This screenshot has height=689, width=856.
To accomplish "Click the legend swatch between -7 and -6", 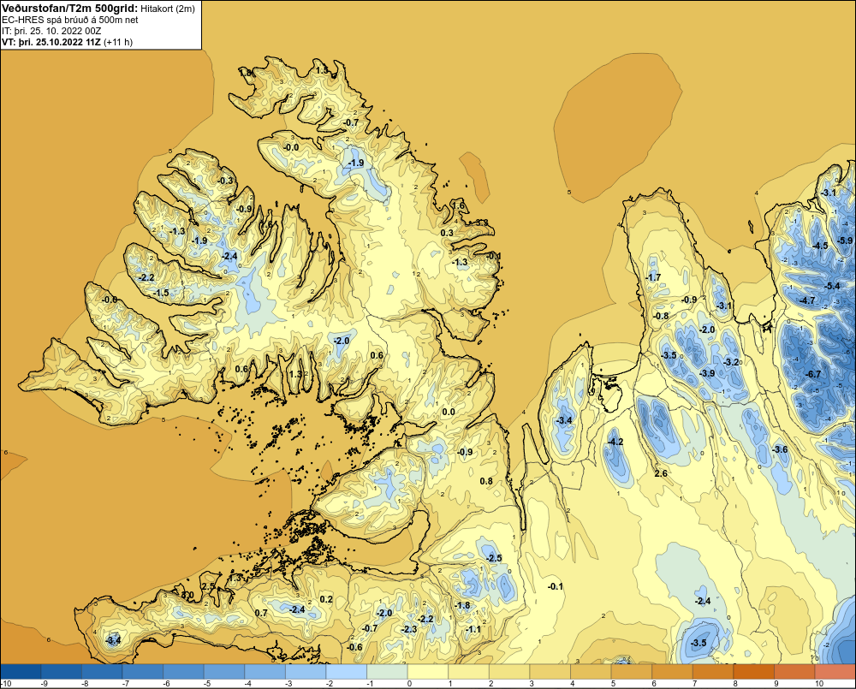I will pos(143,671).
